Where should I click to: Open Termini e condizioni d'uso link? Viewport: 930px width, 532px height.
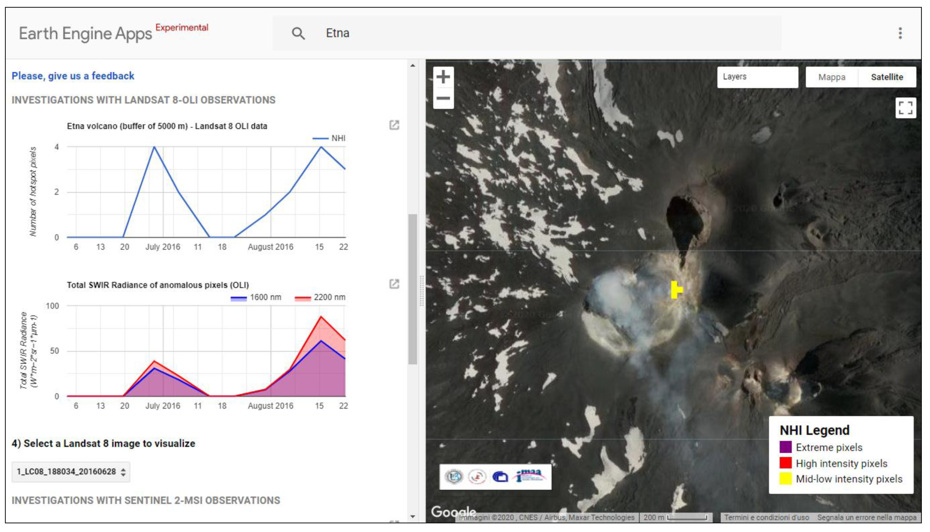click(766, 517)
